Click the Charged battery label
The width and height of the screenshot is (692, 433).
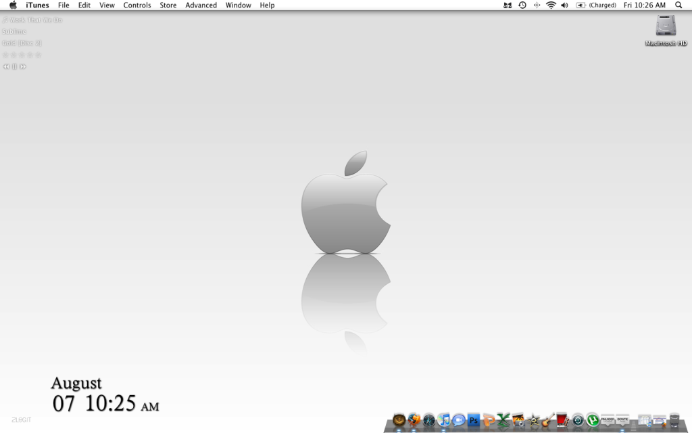(x=602, y=5)
